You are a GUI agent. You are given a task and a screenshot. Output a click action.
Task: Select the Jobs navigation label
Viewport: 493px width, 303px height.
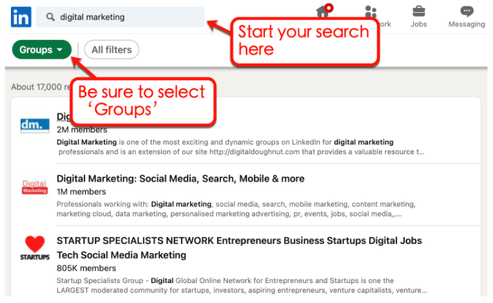click(x=418, y=24)
